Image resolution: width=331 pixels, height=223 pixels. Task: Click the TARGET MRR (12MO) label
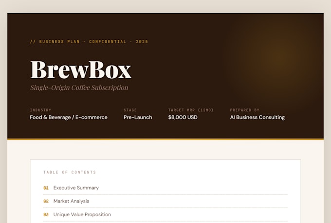pyautogui.click(x=191, y=110)
